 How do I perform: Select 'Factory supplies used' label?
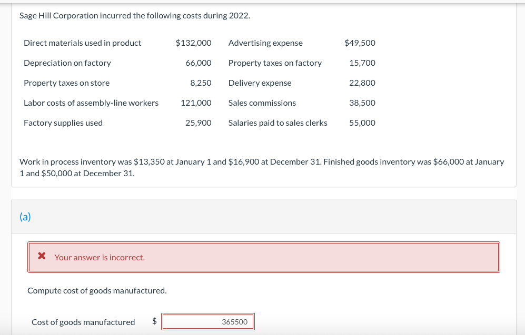(x=63, y=123)
